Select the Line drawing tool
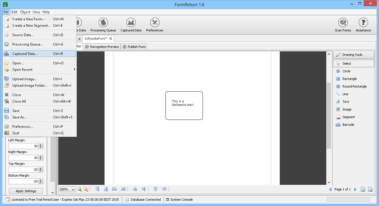 pos(342,94)
